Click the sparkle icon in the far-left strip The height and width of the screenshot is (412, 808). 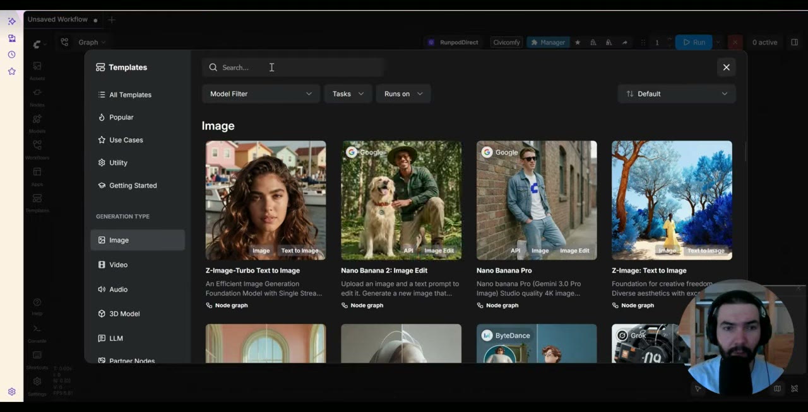tap(11, 21)
